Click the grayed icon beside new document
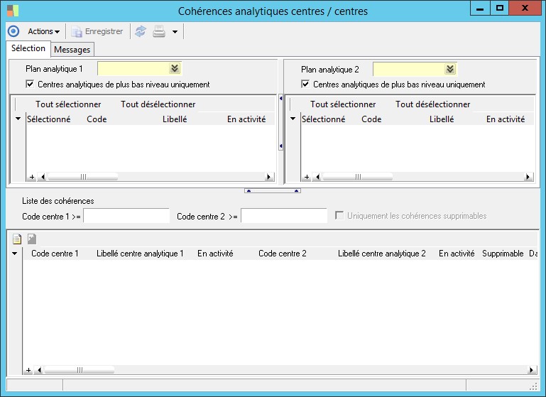 tap(32, 239)
